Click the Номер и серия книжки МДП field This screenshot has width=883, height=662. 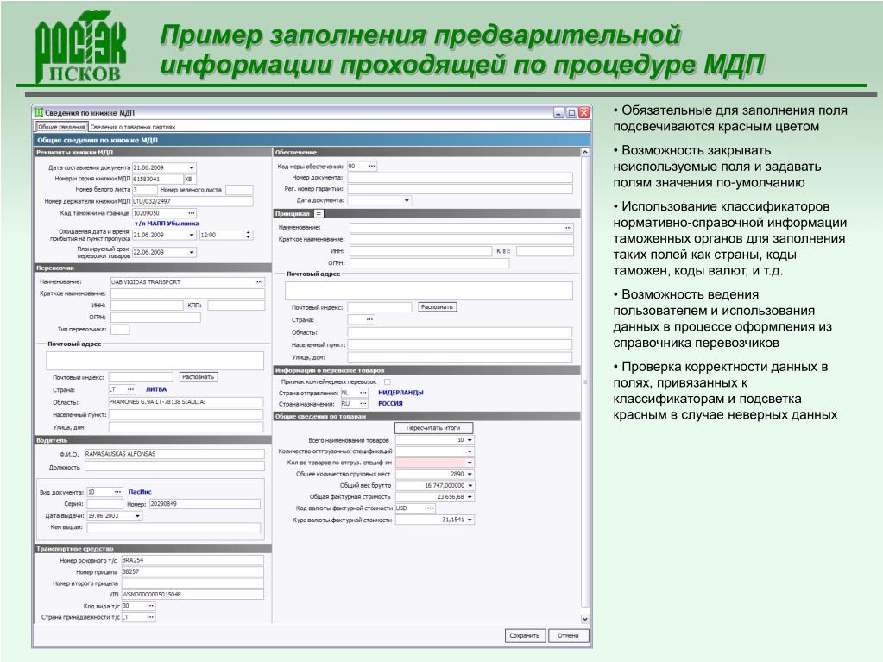tap(157, 179)
